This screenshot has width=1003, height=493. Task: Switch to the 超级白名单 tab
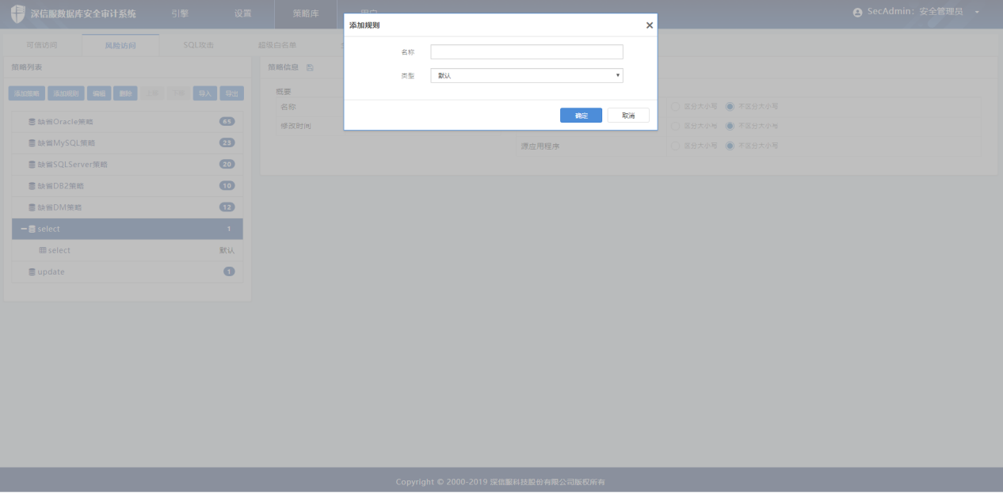point(277,45)
